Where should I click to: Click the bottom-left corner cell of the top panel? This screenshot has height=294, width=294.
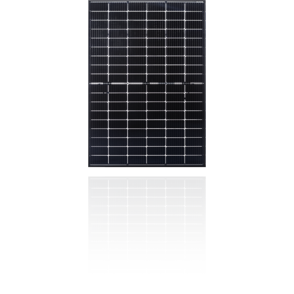pyautogui.click(x=99, y=160)
